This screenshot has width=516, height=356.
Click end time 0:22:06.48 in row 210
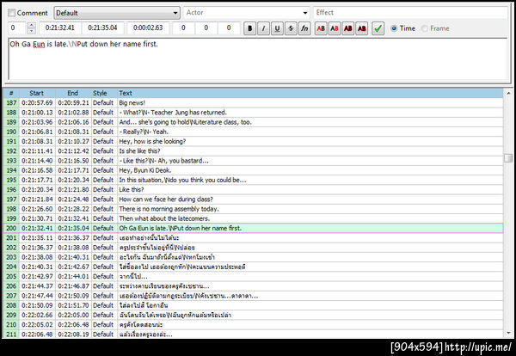[x=73, y=325]
